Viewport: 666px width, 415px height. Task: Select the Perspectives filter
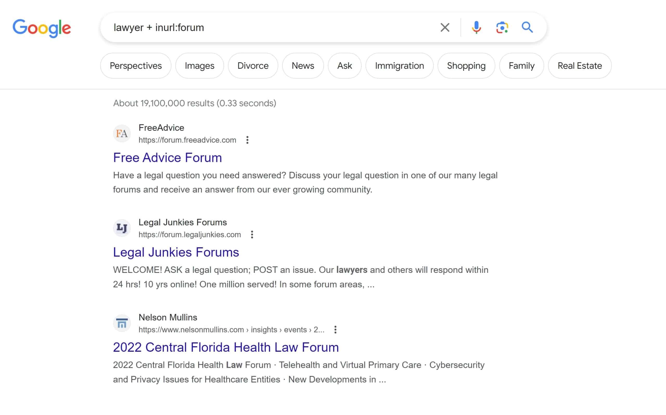(136, 66)
